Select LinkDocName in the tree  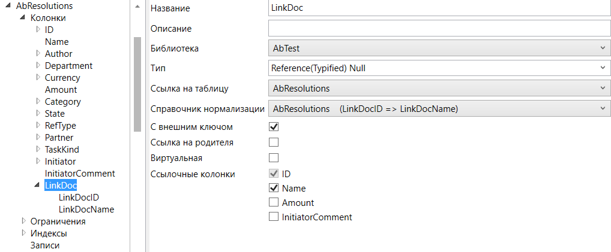click(86, 210)
